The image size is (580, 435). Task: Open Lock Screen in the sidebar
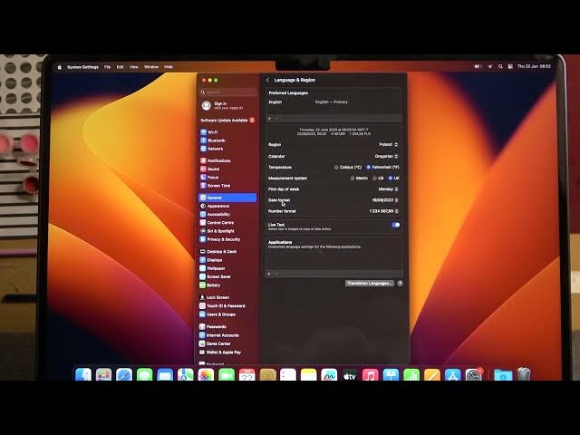pos(215,297)
